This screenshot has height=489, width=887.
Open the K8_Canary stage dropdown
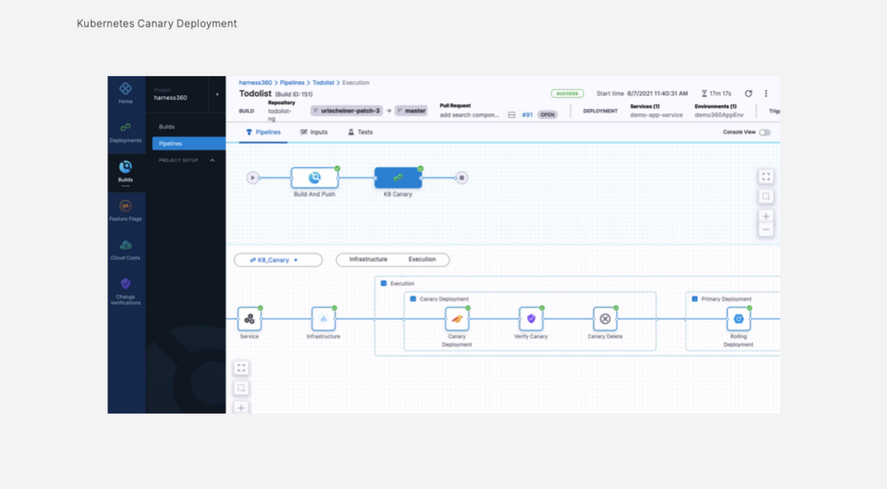tap(278, 260)
